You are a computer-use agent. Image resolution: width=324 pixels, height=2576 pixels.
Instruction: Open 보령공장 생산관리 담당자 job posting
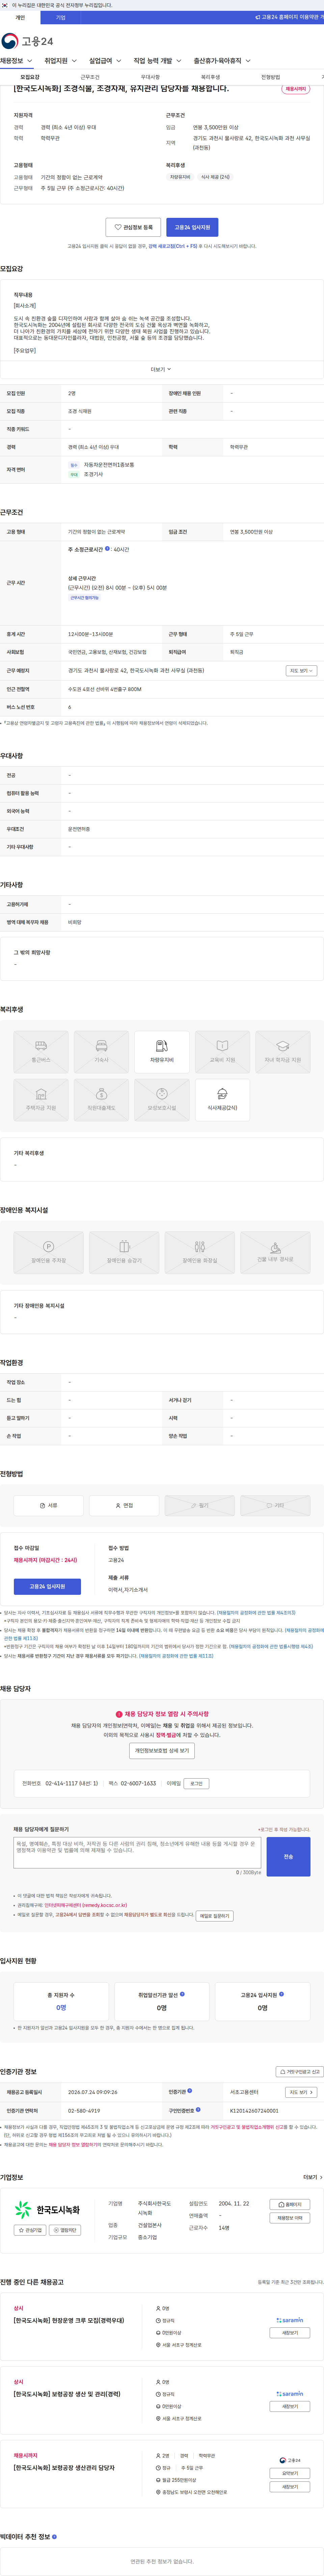(64, 2468)
